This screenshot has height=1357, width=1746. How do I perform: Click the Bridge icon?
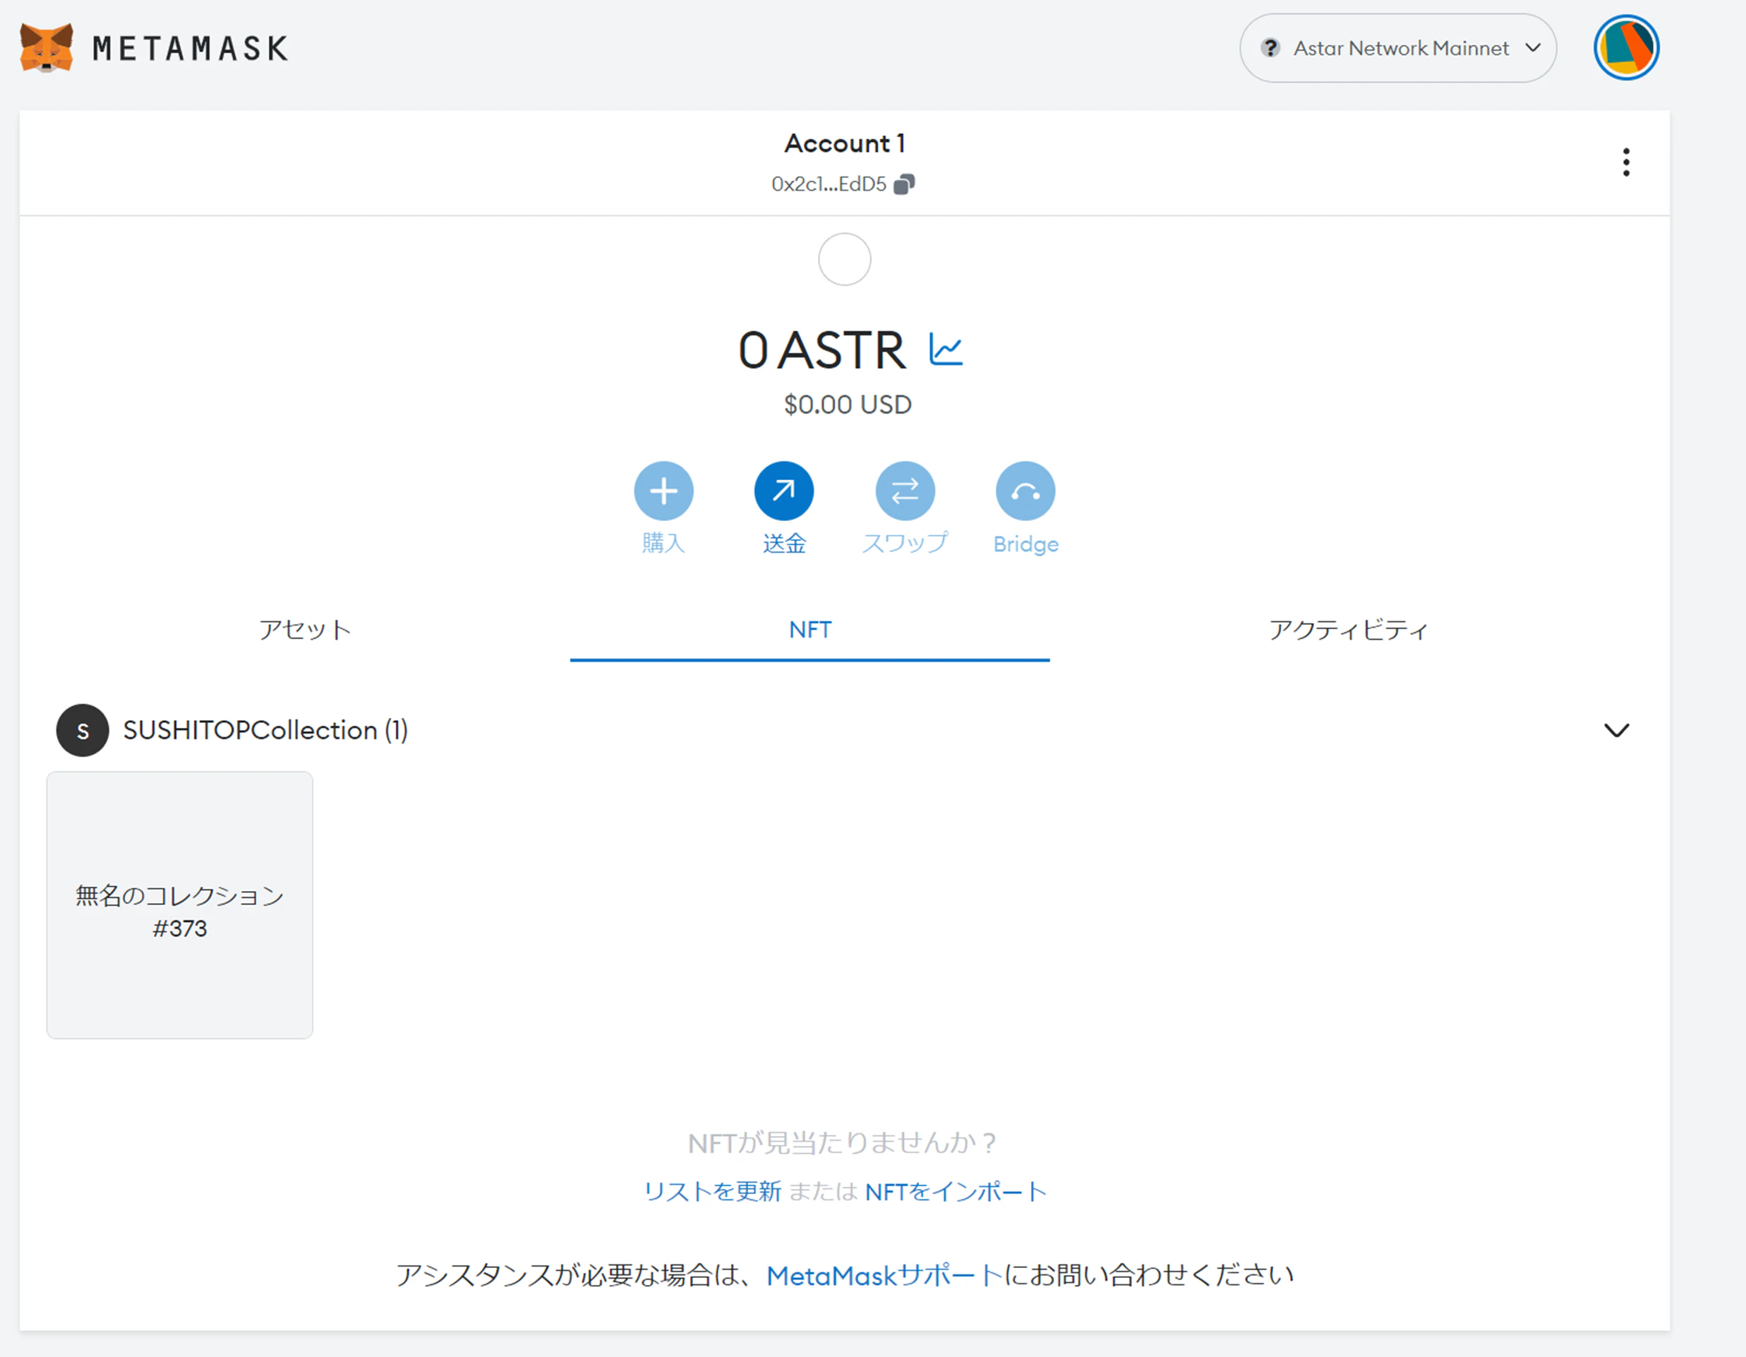pos(1025,491)
